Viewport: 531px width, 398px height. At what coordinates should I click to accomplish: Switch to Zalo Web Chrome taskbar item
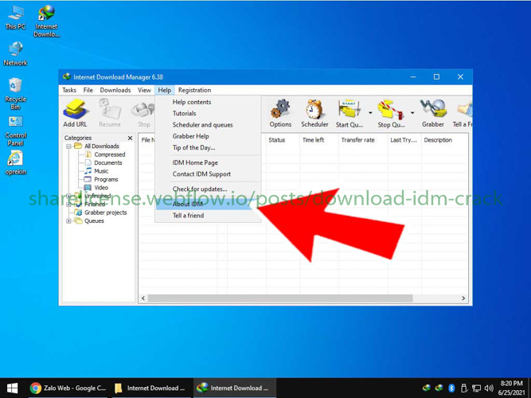click(68, 388)
